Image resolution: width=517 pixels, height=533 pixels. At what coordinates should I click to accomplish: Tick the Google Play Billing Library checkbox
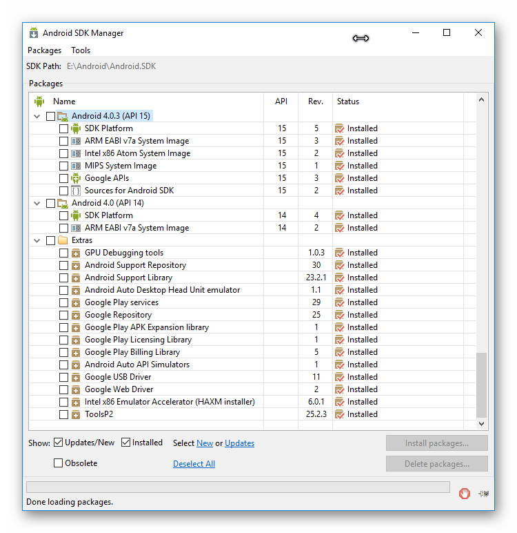[x=63, y=352]
